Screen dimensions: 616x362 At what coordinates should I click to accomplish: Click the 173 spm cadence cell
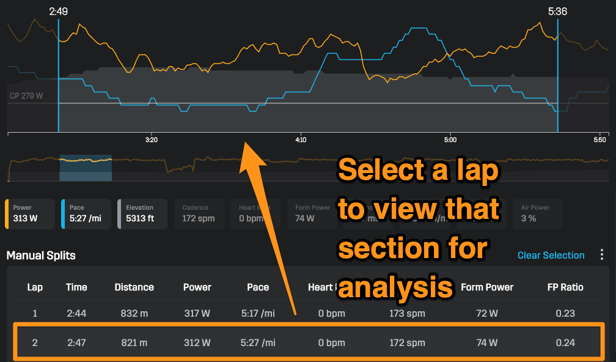(408, 313)
